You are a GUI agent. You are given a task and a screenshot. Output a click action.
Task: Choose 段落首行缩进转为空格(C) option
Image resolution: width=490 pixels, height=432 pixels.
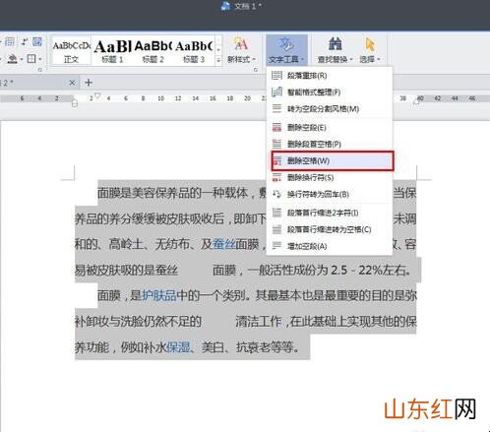point(330,229)
